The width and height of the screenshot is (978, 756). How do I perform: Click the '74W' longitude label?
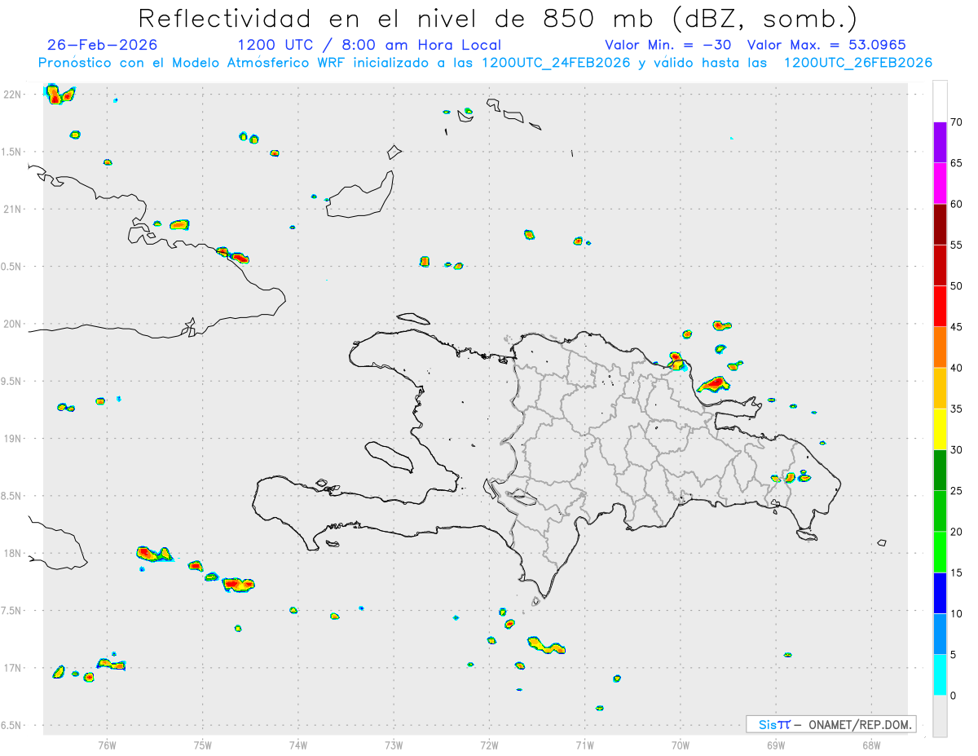(298, 745)
